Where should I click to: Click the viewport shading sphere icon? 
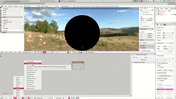[x=35, y=52]
